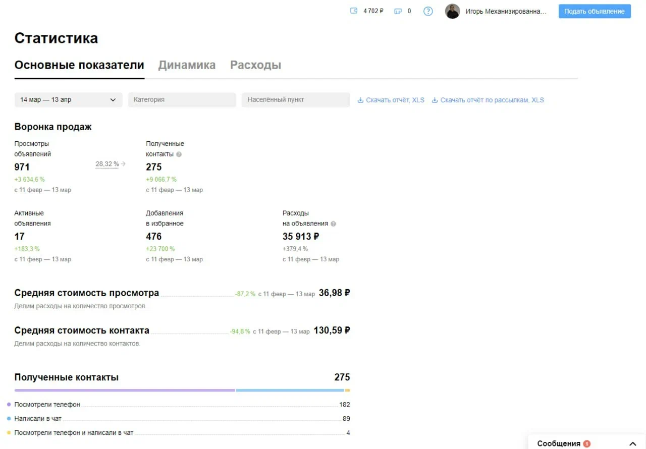Click the value 182 in contacts list
This screenshot has width=646, height=449.
click(x=345, y=405)
